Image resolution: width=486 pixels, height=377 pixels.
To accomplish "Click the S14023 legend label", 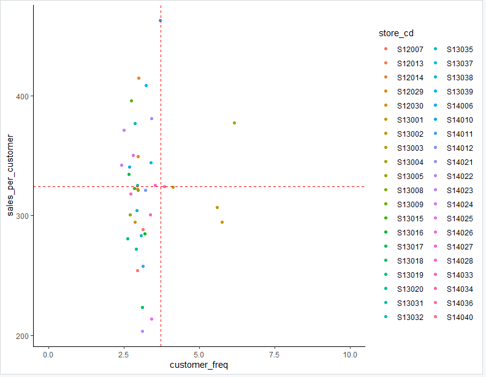I will pyautogui.click(x=460, y=191).
